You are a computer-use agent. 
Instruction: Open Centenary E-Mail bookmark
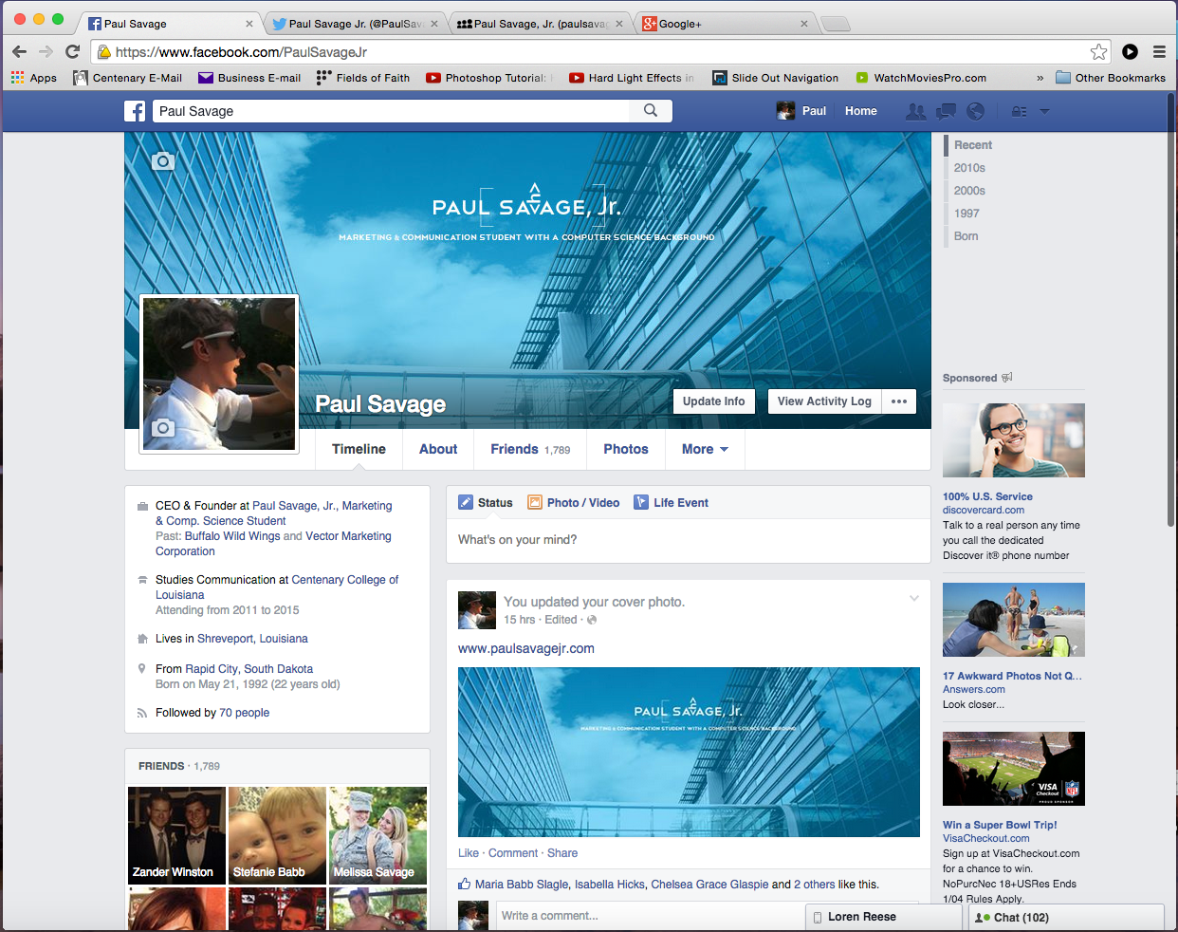[x=128, y=78]
